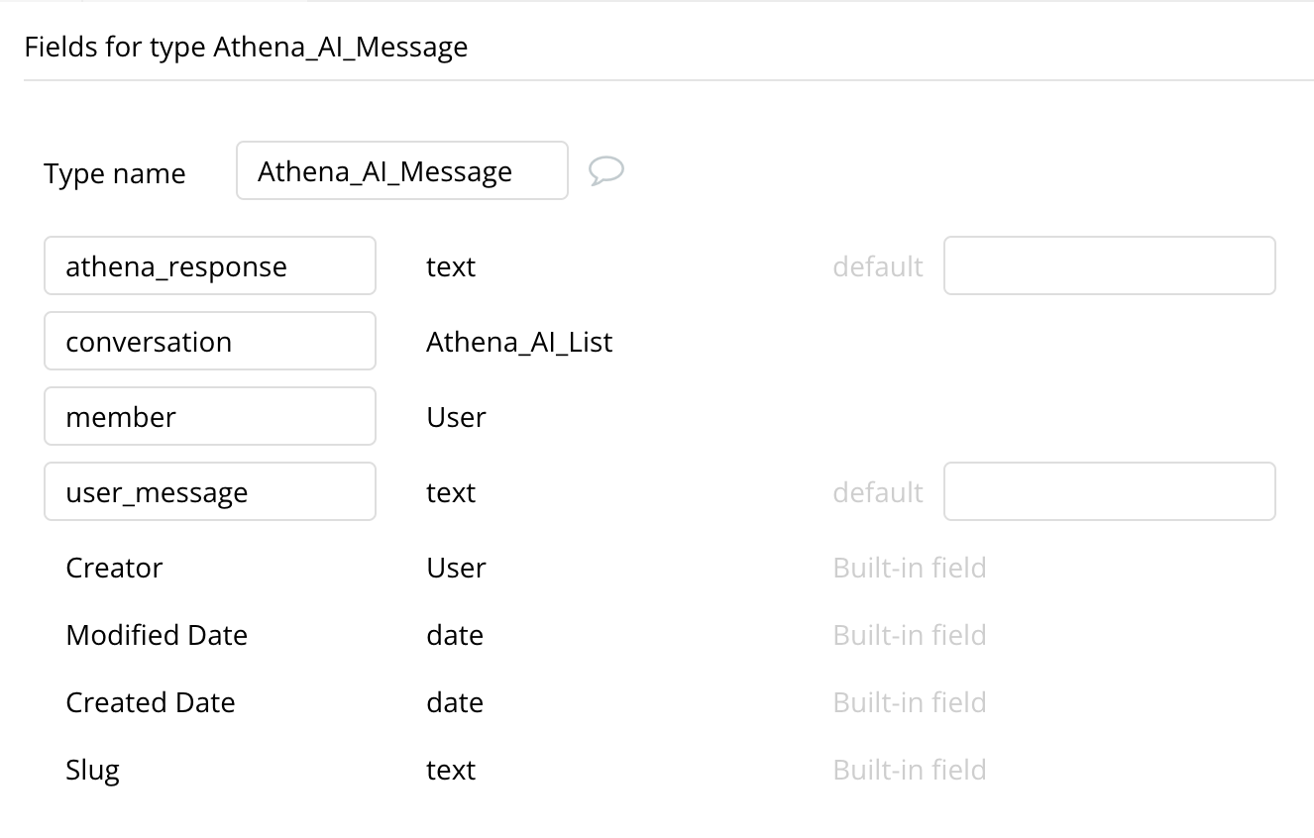This screenshot has width=1314, height=838.
Task: Edit the Type name input field
Action: tap(401, 171)
